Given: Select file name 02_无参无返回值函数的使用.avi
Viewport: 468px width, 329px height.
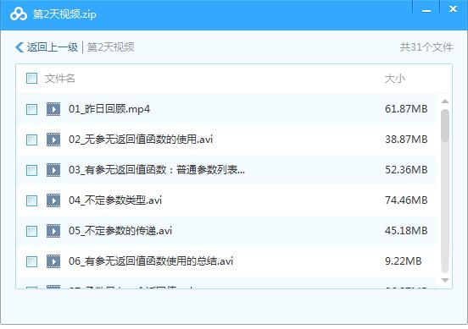Looking at the screenshot, I should point(141,140).
